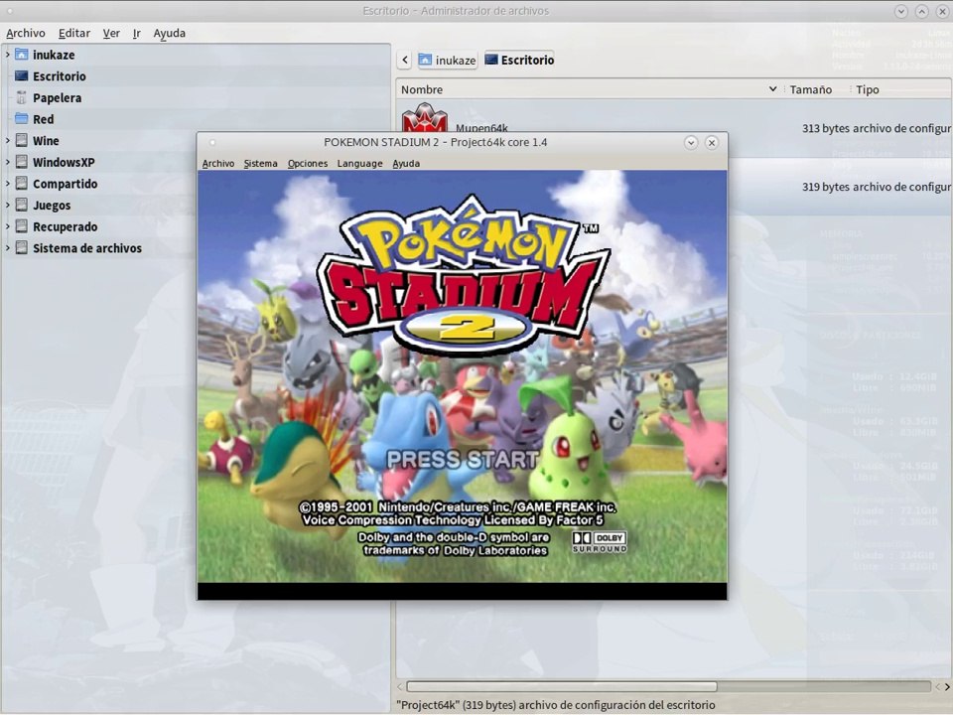953x715 pixels.
Task: Click the Wine drive icon
Action: point(22,141)
